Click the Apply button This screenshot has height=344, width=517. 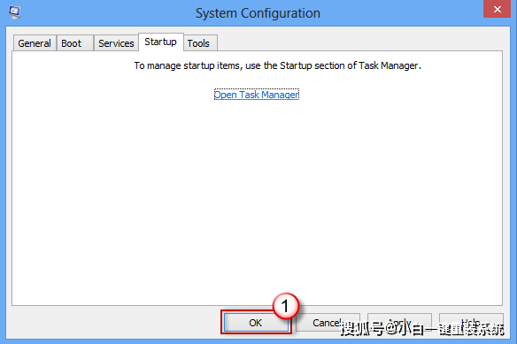399,323
